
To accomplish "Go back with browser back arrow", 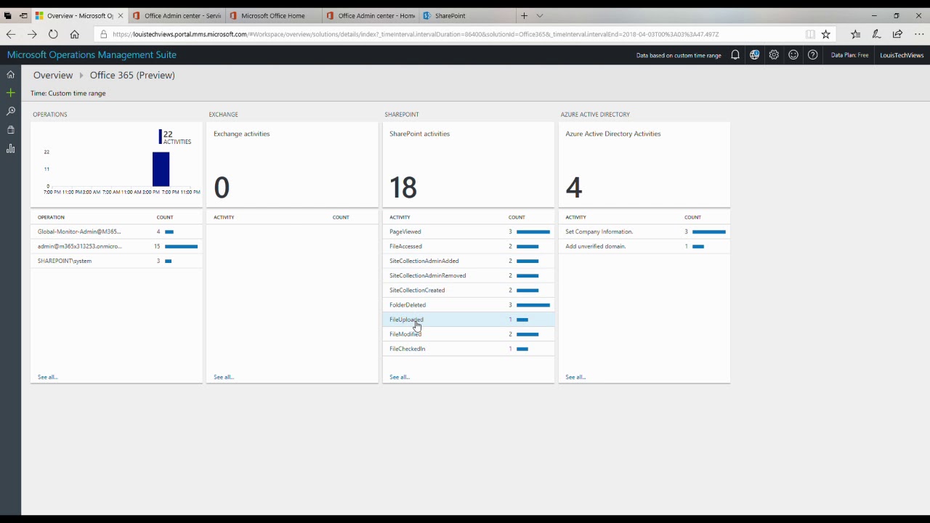I will pos(11,34).
